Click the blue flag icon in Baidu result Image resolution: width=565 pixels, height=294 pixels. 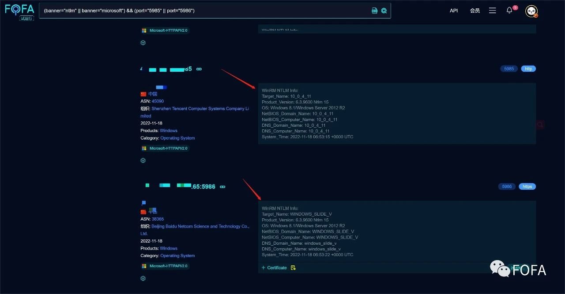click(x=143, y=203)
